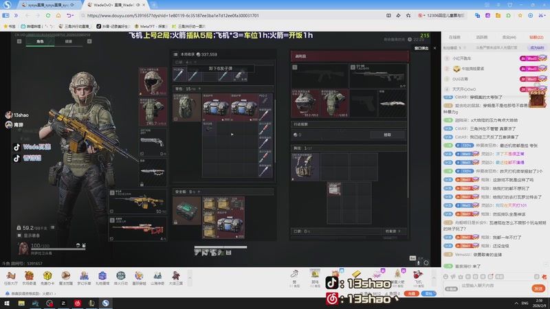This screenshot has height=309, width=550.
Task: Click the 12306 search box field
Action: pos(446,15)
